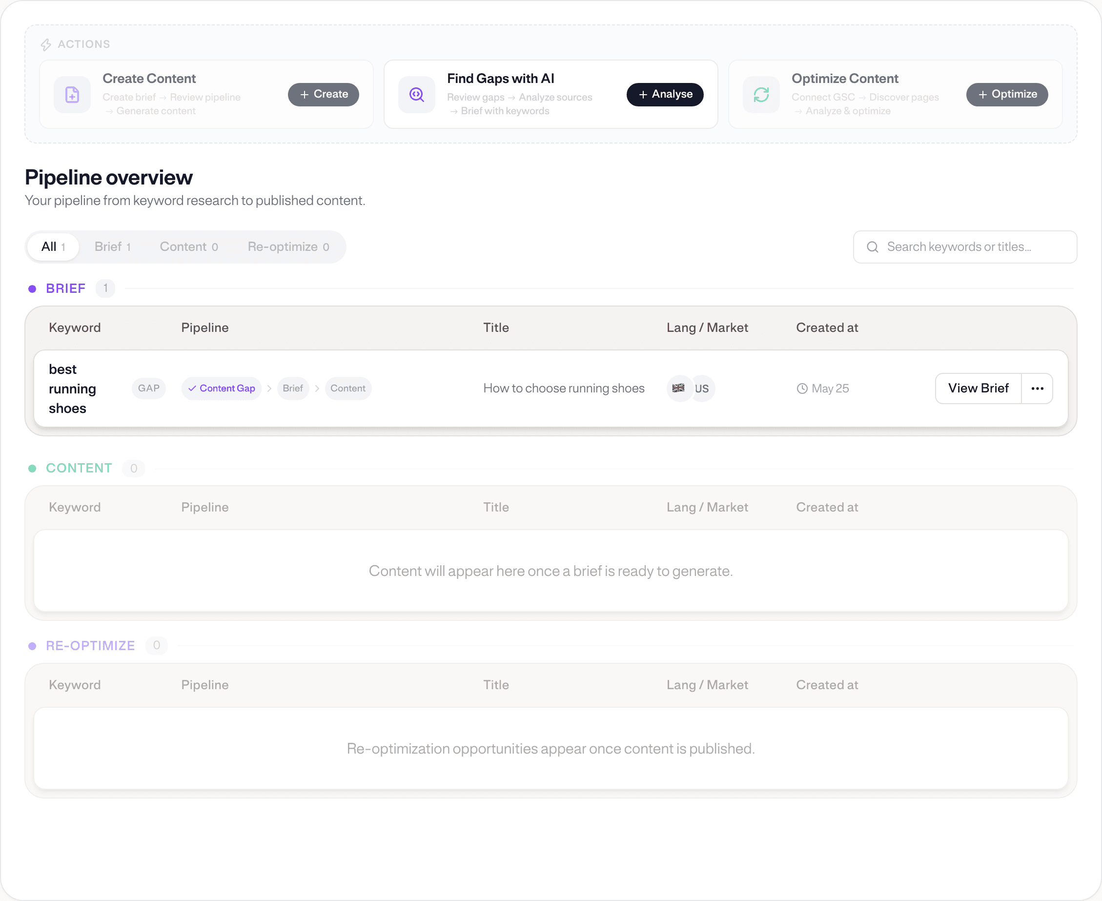Click the green Content section dot
The height and width of the screenshot is (901, 1102).
point(32,469)
